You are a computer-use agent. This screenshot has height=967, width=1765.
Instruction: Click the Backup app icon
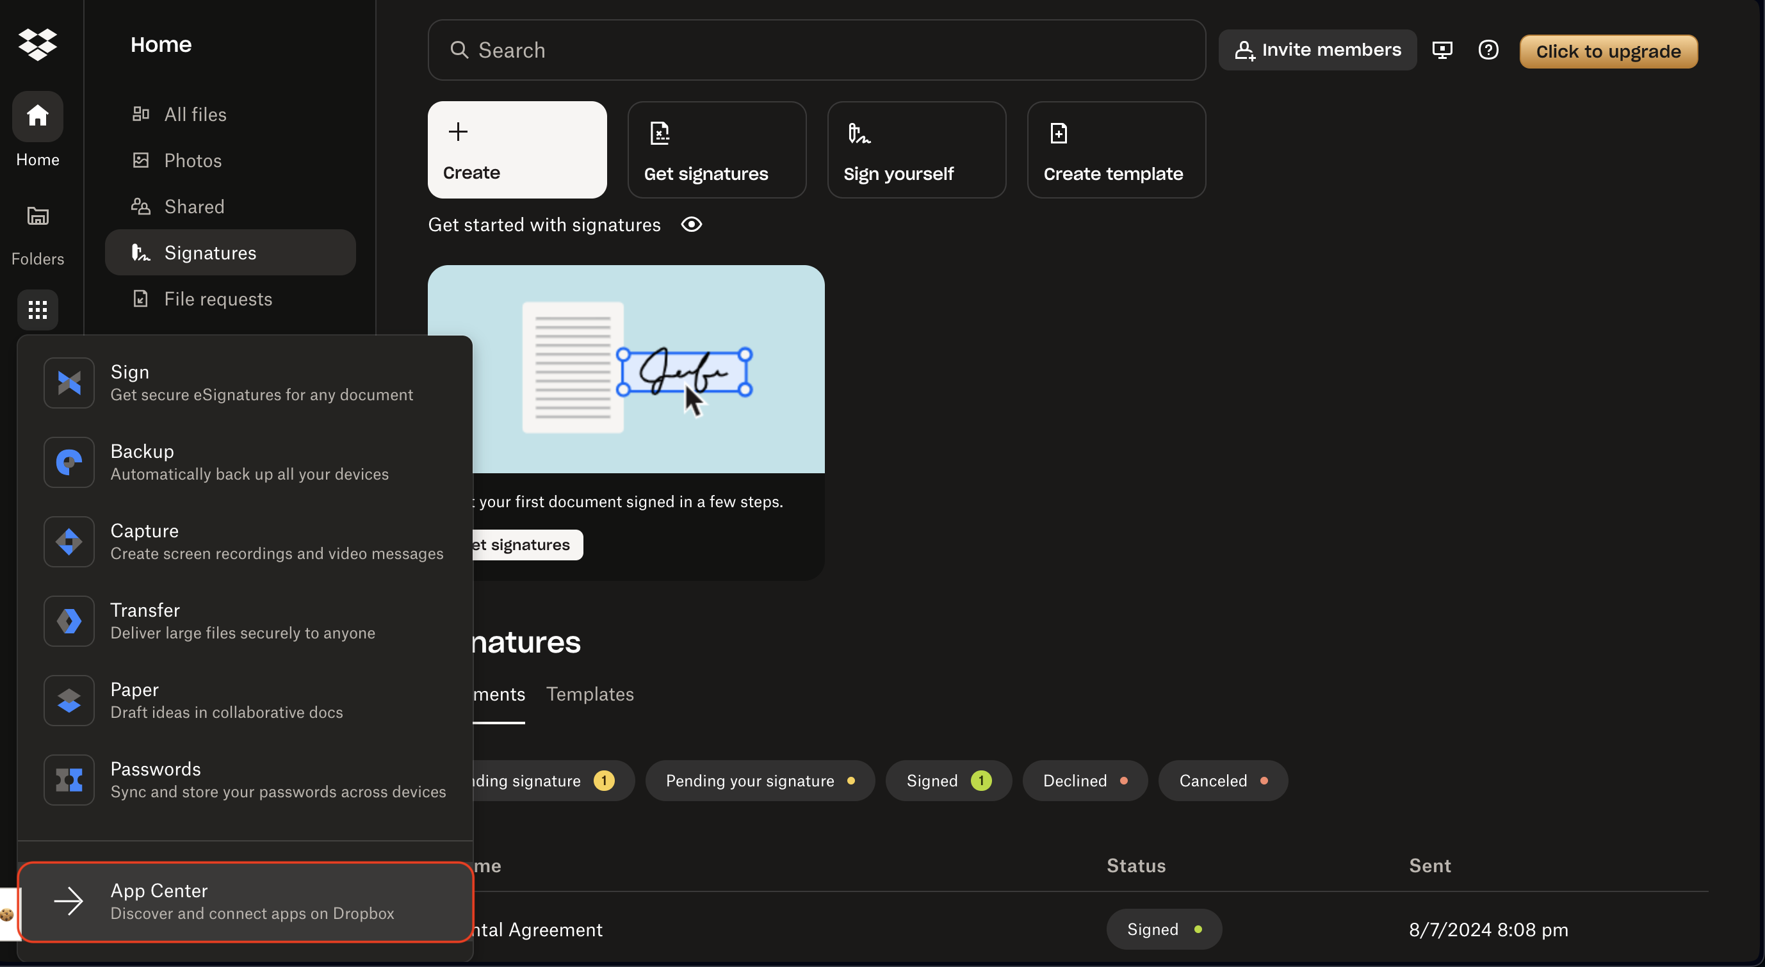(x=69, y=462)
